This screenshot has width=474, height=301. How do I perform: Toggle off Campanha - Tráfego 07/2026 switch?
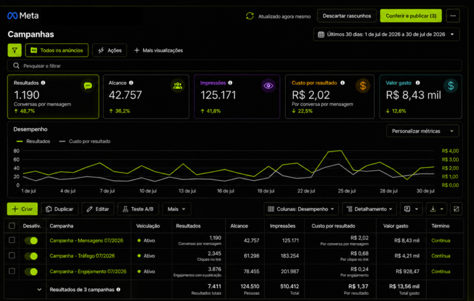(31, 256)
